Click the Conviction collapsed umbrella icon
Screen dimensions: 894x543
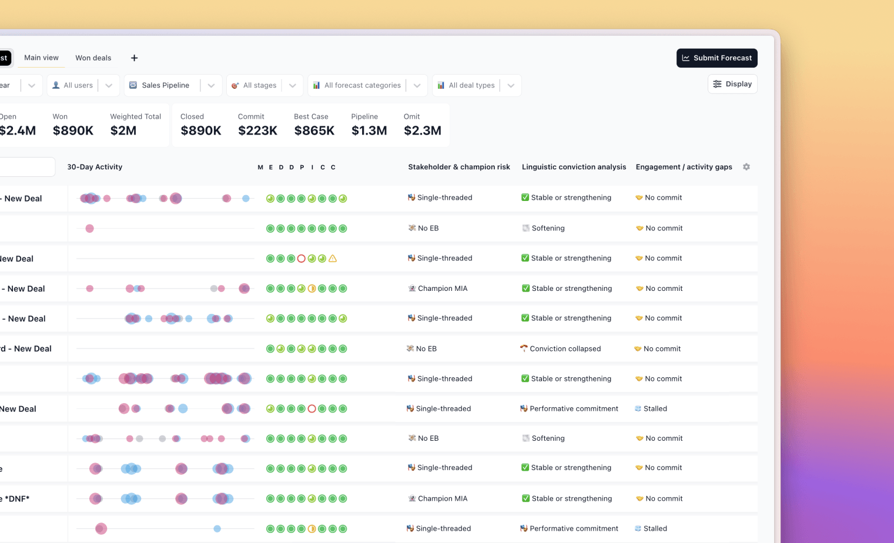point(524,348)
